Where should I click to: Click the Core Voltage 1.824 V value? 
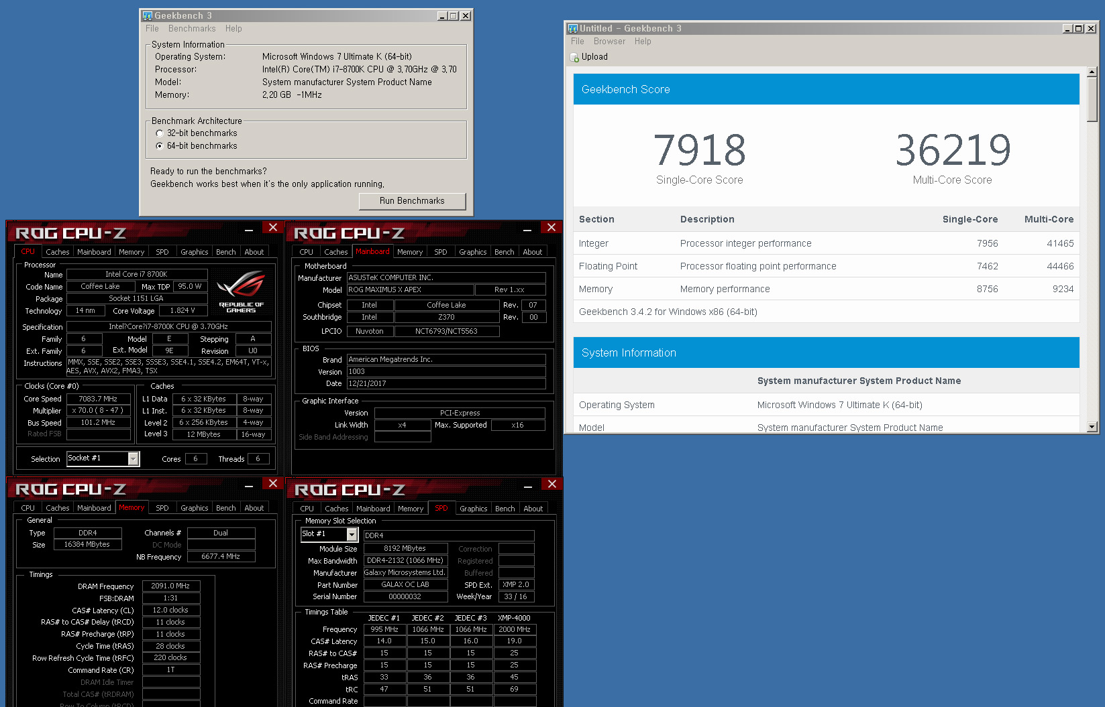point(182,311)
